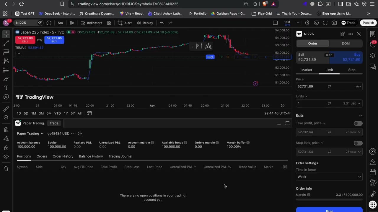Open positions table column settings icon
Screen dimensions: 378x212
285,167
